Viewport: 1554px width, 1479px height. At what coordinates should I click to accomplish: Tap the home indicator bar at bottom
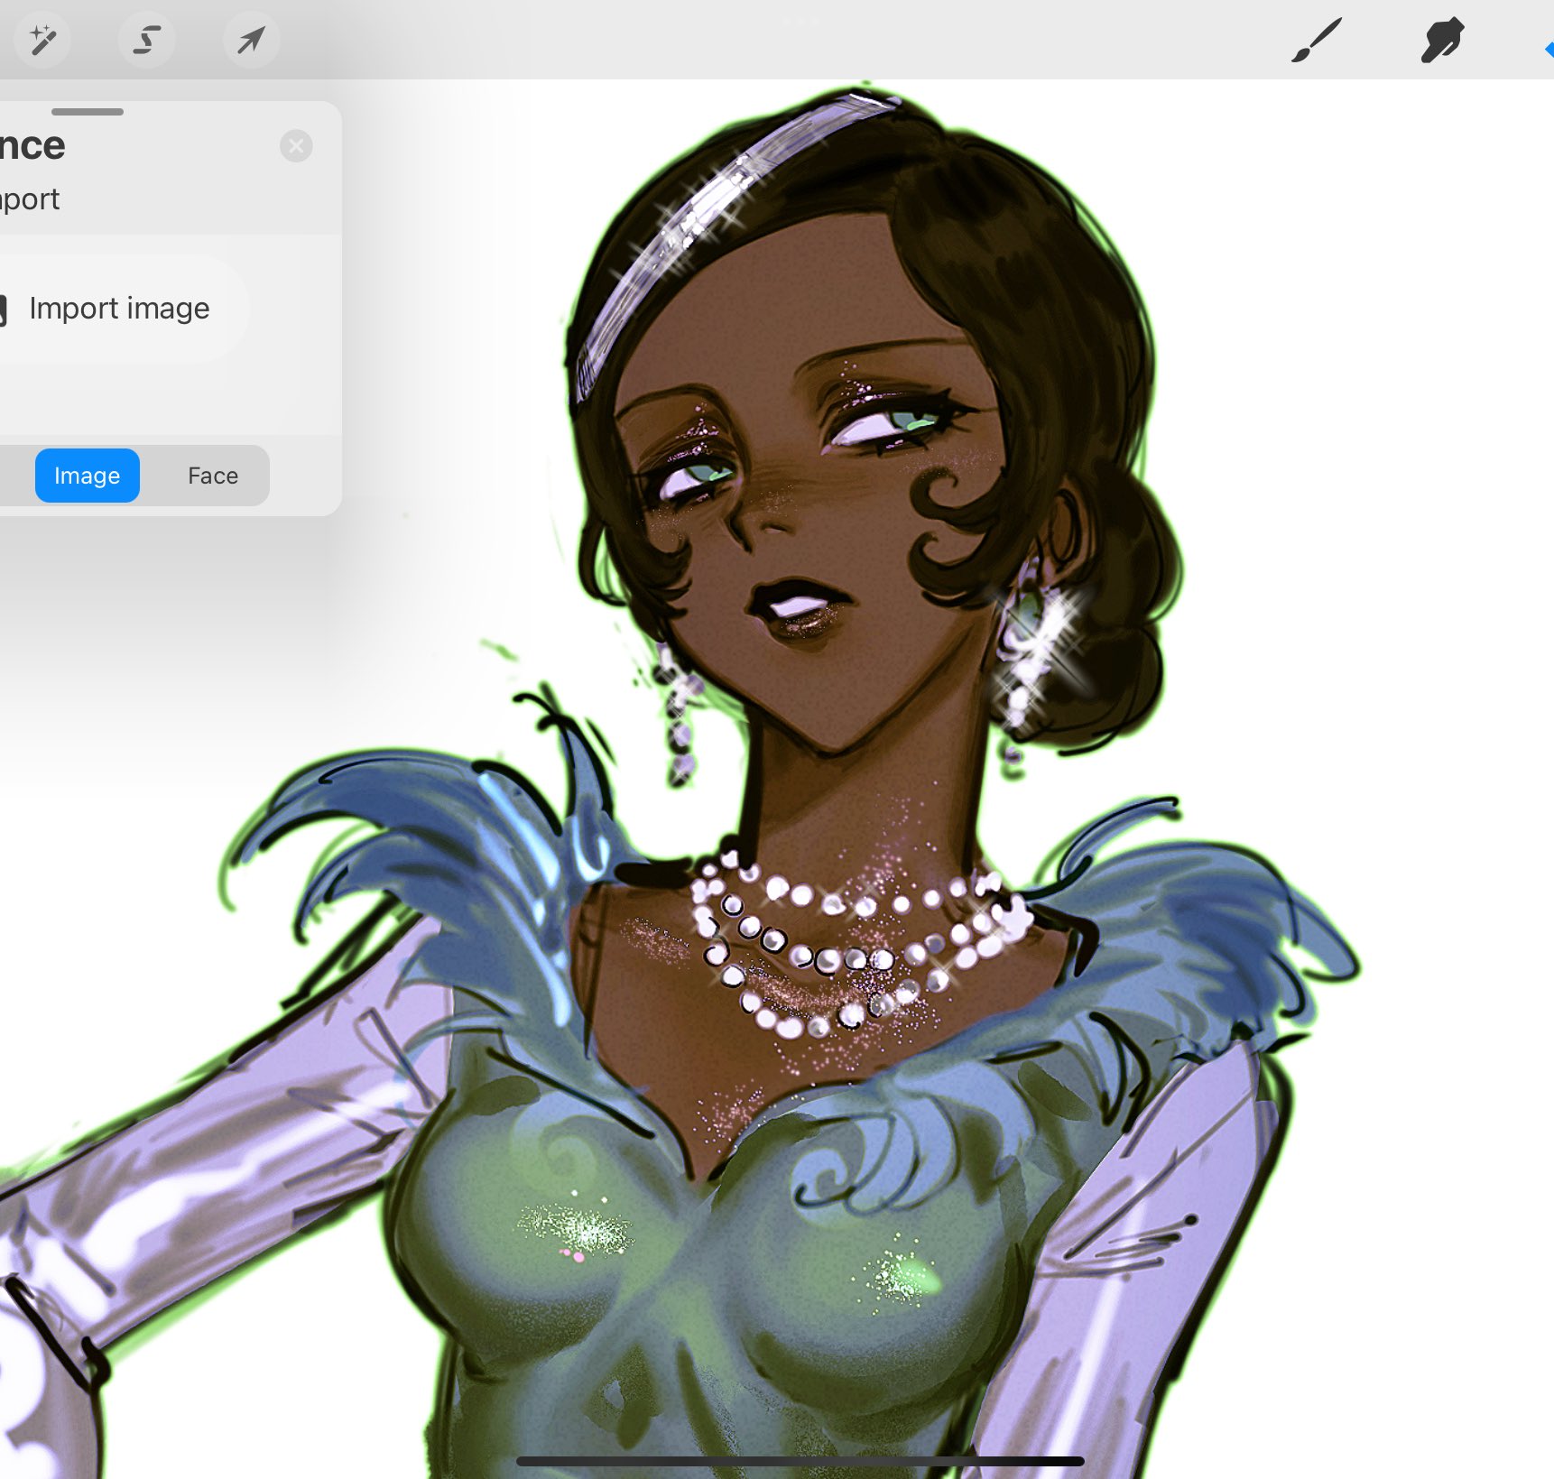click(x=800, y=1461)
